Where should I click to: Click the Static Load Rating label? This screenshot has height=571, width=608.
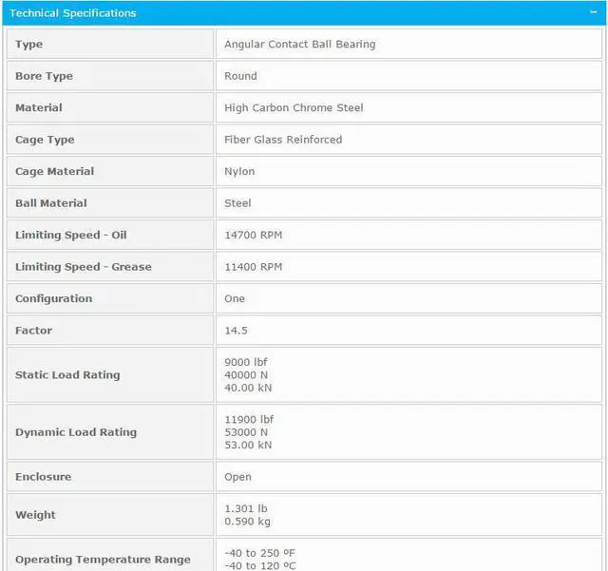[67, 375]
